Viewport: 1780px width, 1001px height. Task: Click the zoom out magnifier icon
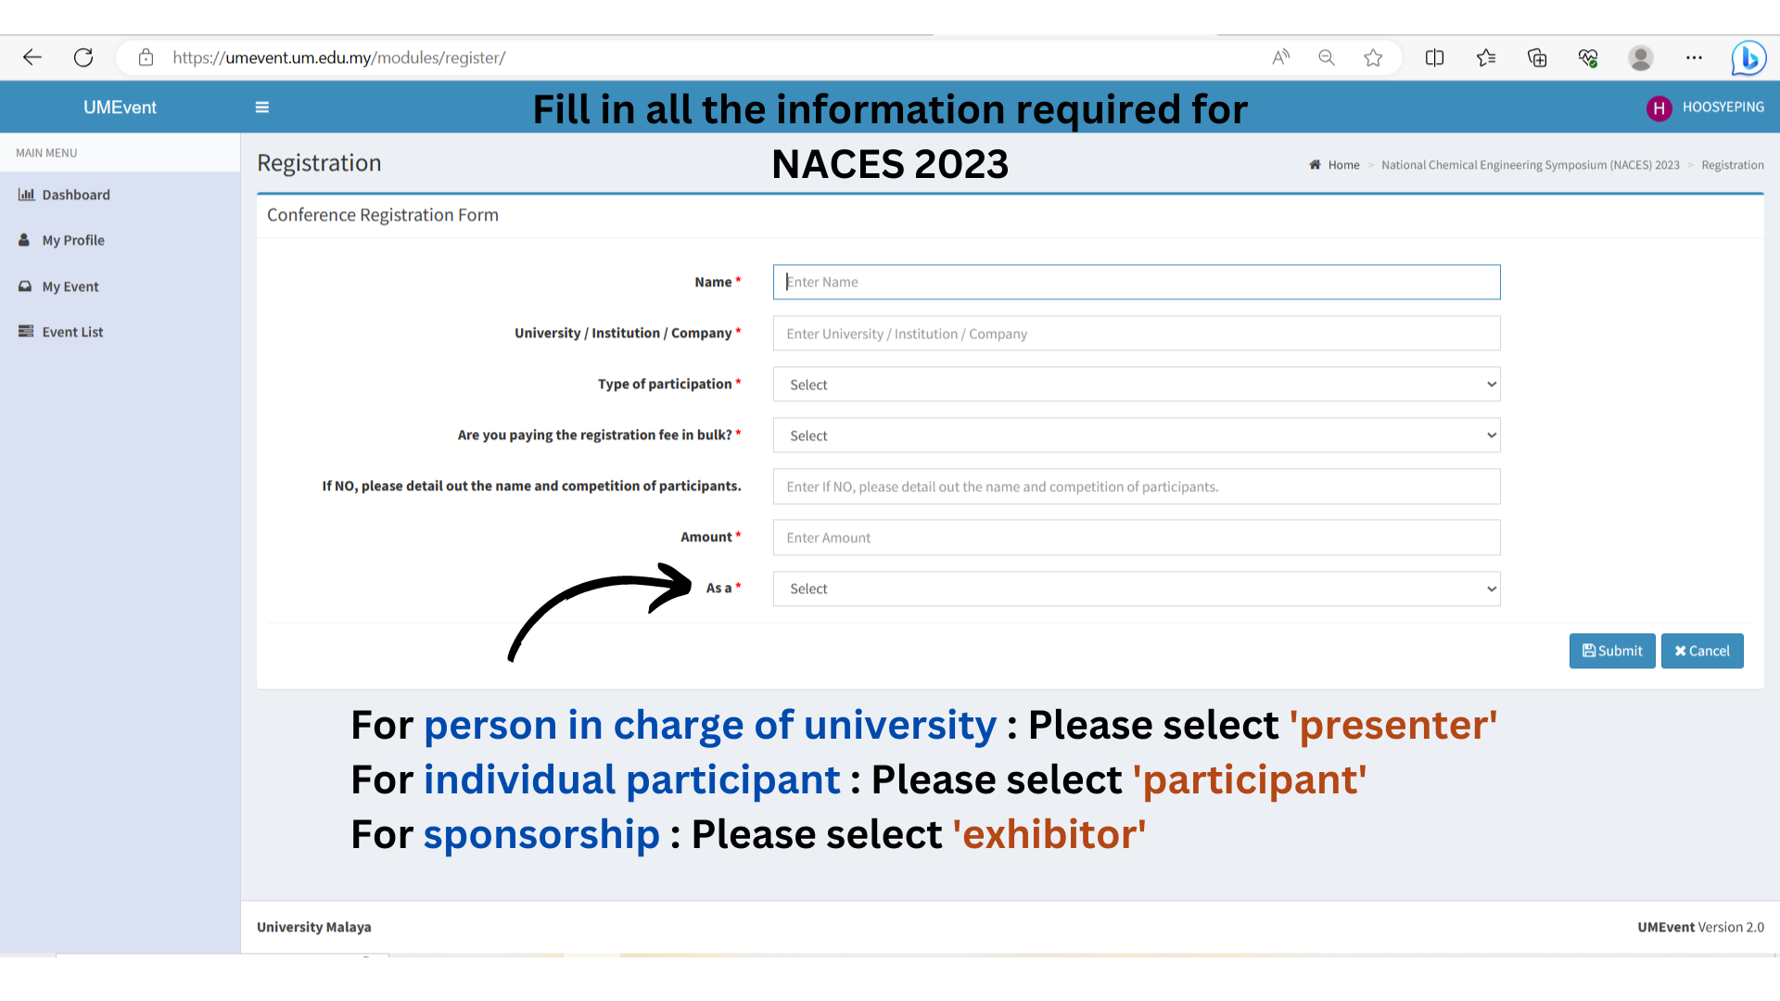click(1327, 57)
